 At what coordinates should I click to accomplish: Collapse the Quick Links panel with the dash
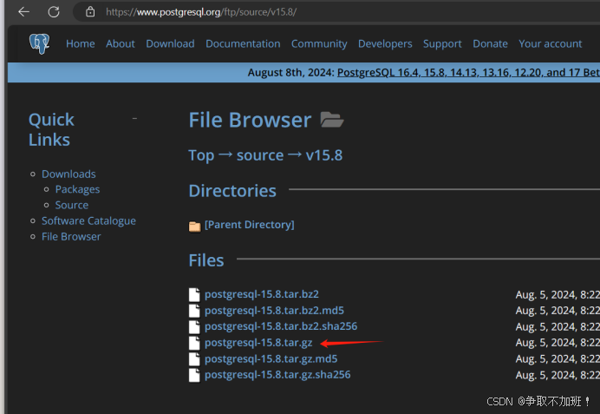tap(134, 119)
